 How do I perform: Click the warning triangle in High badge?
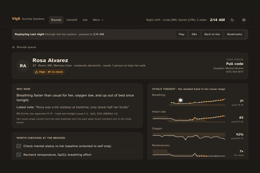coord(36,72)
